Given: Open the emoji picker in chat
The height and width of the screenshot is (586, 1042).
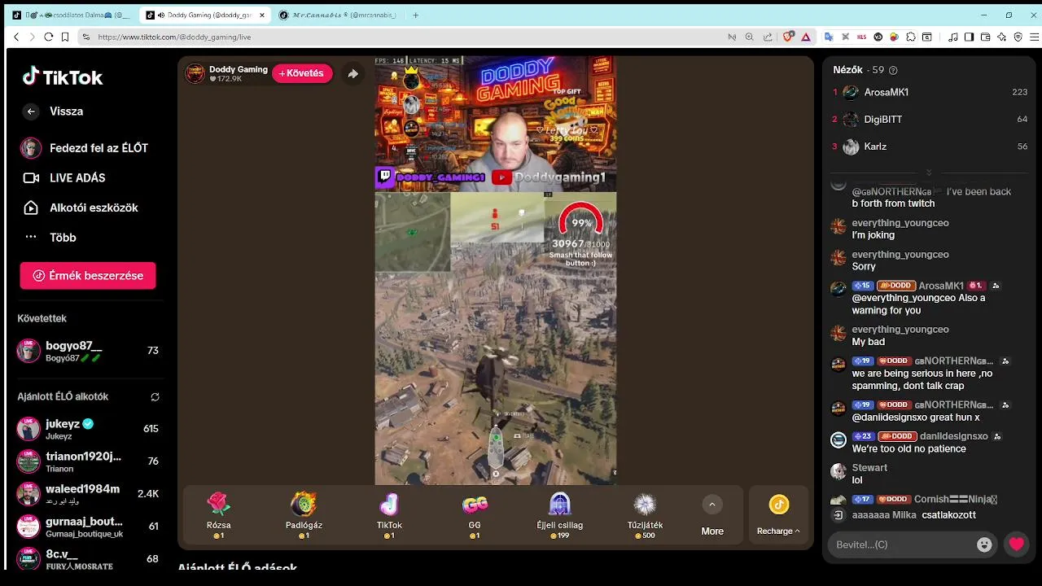Looking at the screenshot, I should tap(984, 544).
